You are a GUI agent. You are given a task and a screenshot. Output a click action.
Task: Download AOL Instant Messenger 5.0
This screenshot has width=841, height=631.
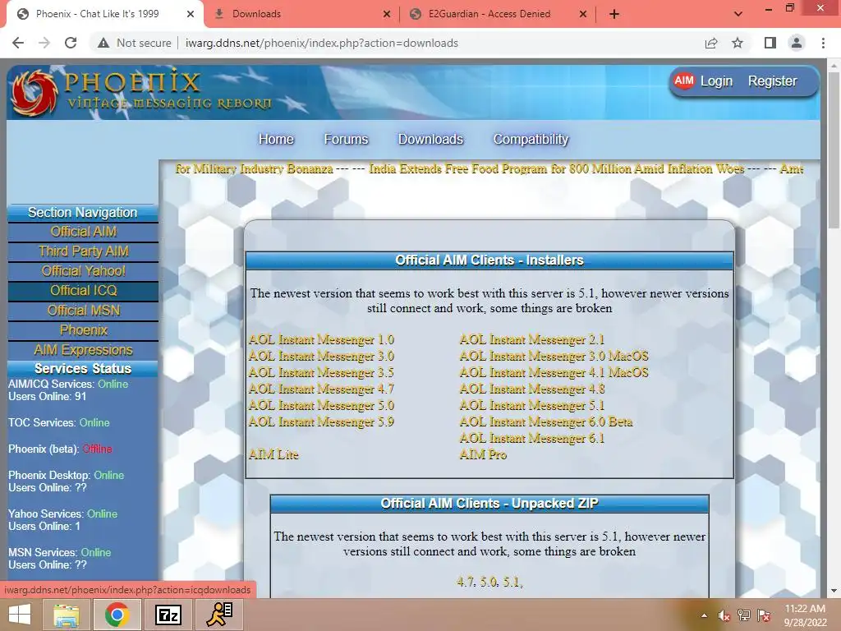pyautogui.click(x=321, y=406)
